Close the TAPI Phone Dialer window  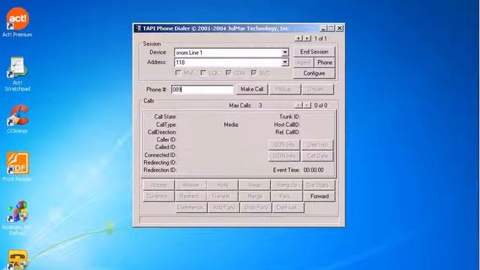tap(340, 28)
